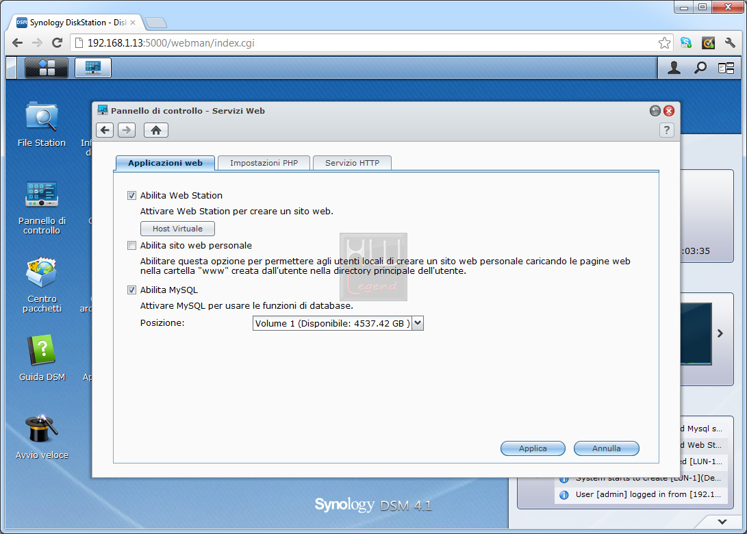747x534 pixels.
Task: Switch to Servizio HTTP tab
Action: pos(352,163)
